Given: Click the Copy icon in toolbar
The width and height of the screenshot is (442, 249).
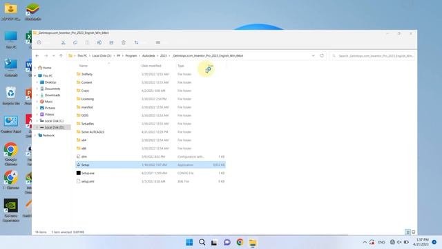Looking at the screenshot, I should point(75,42).
